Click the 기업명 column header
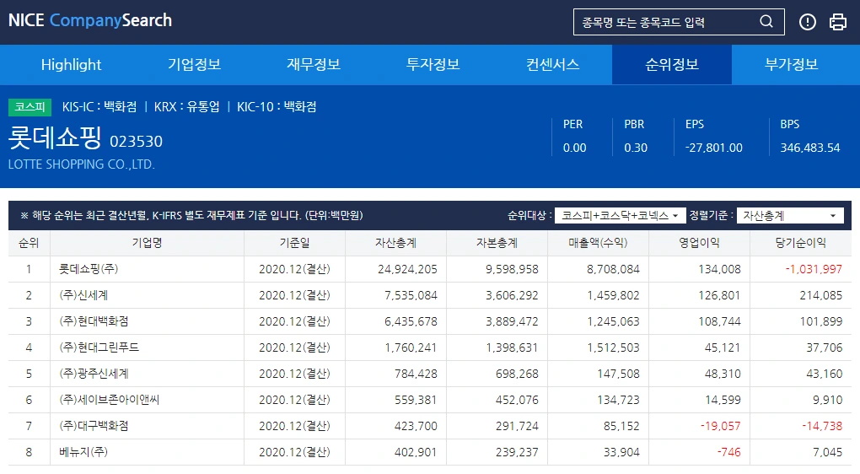The image size is (860, 474). [x=147, y=243]
